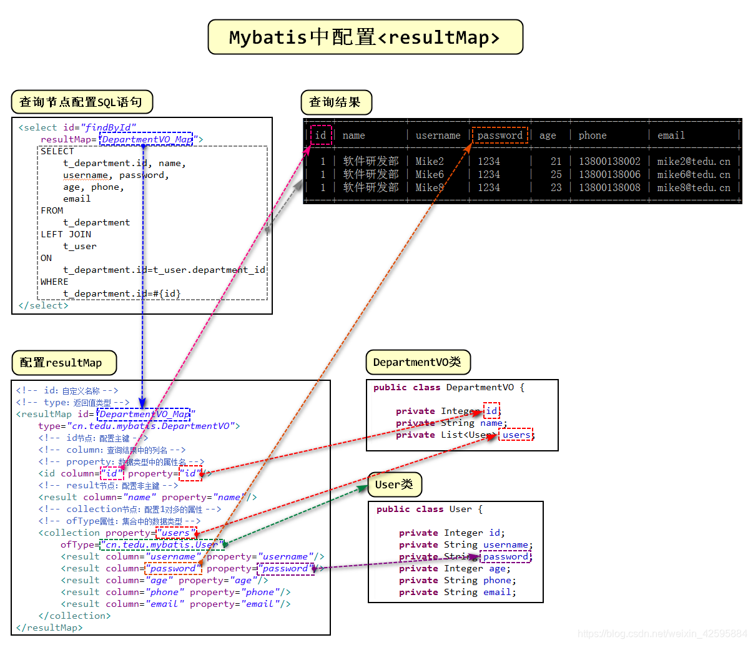The width and height of the screenshot is (753, 645).
Task: Click the "public class User {" line
Action: pyautogui.click(x=430, y=509)
